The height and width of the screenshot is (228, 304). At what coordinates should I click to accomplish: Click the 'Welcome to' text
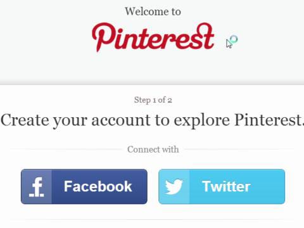tap(153, 11)
